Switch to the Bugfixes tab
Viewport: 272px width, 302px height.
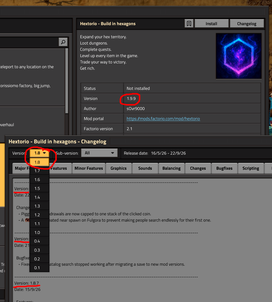click(224, 168)
